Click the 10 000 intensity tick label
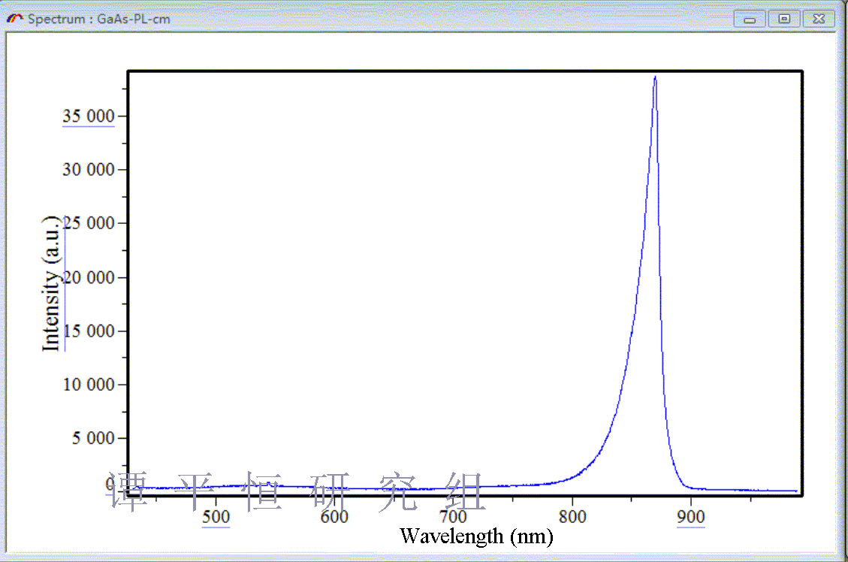This screenshot has height=562, width=848. pyautogui.click(x=88, y=385)
